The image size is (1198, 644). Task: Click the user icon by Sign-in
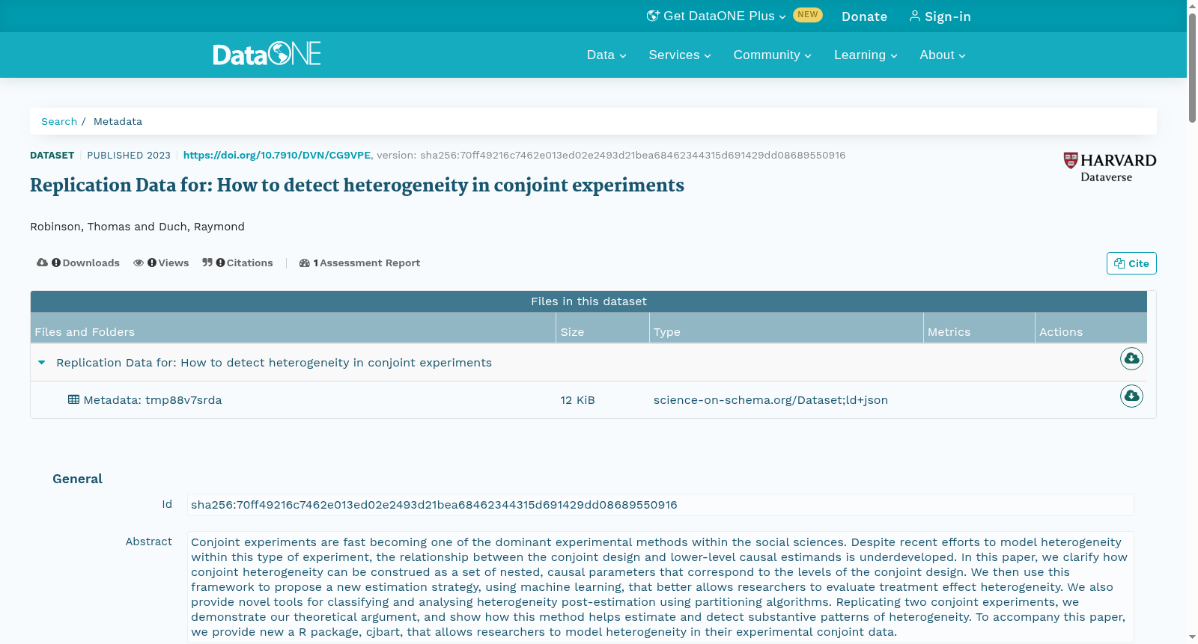coord(915,16)
